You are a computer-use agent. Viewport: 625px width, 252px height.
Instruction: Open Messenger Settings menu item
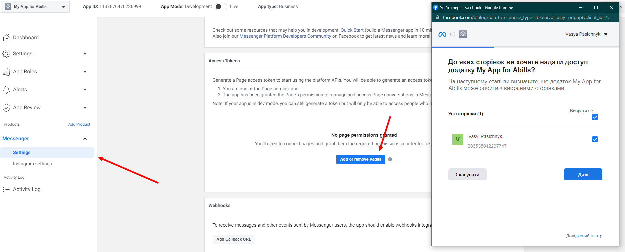pyautogui.click(x=22, y=152)
